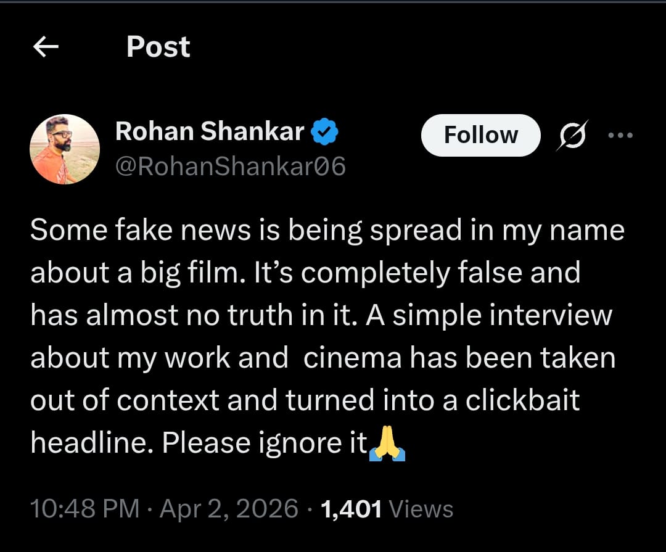Open Grok explain icon beside Follow
Screen dimensions: 666x552
point(573,134)
